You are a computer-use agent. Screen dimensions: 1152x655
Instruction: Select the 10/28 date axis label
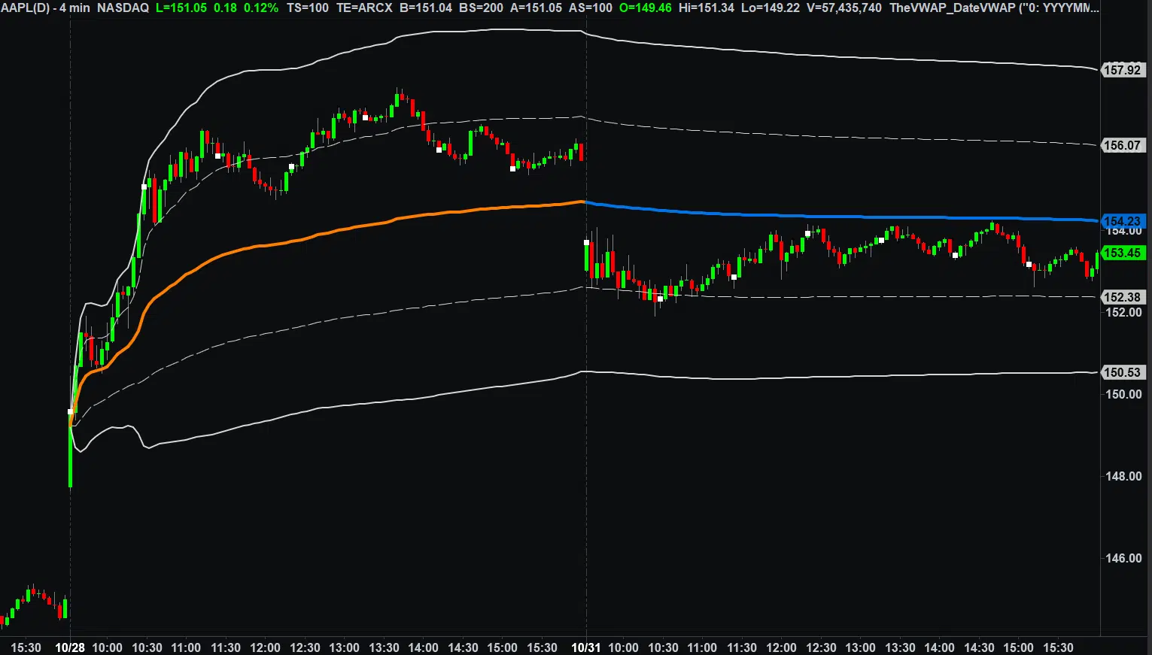click(70, 647)
